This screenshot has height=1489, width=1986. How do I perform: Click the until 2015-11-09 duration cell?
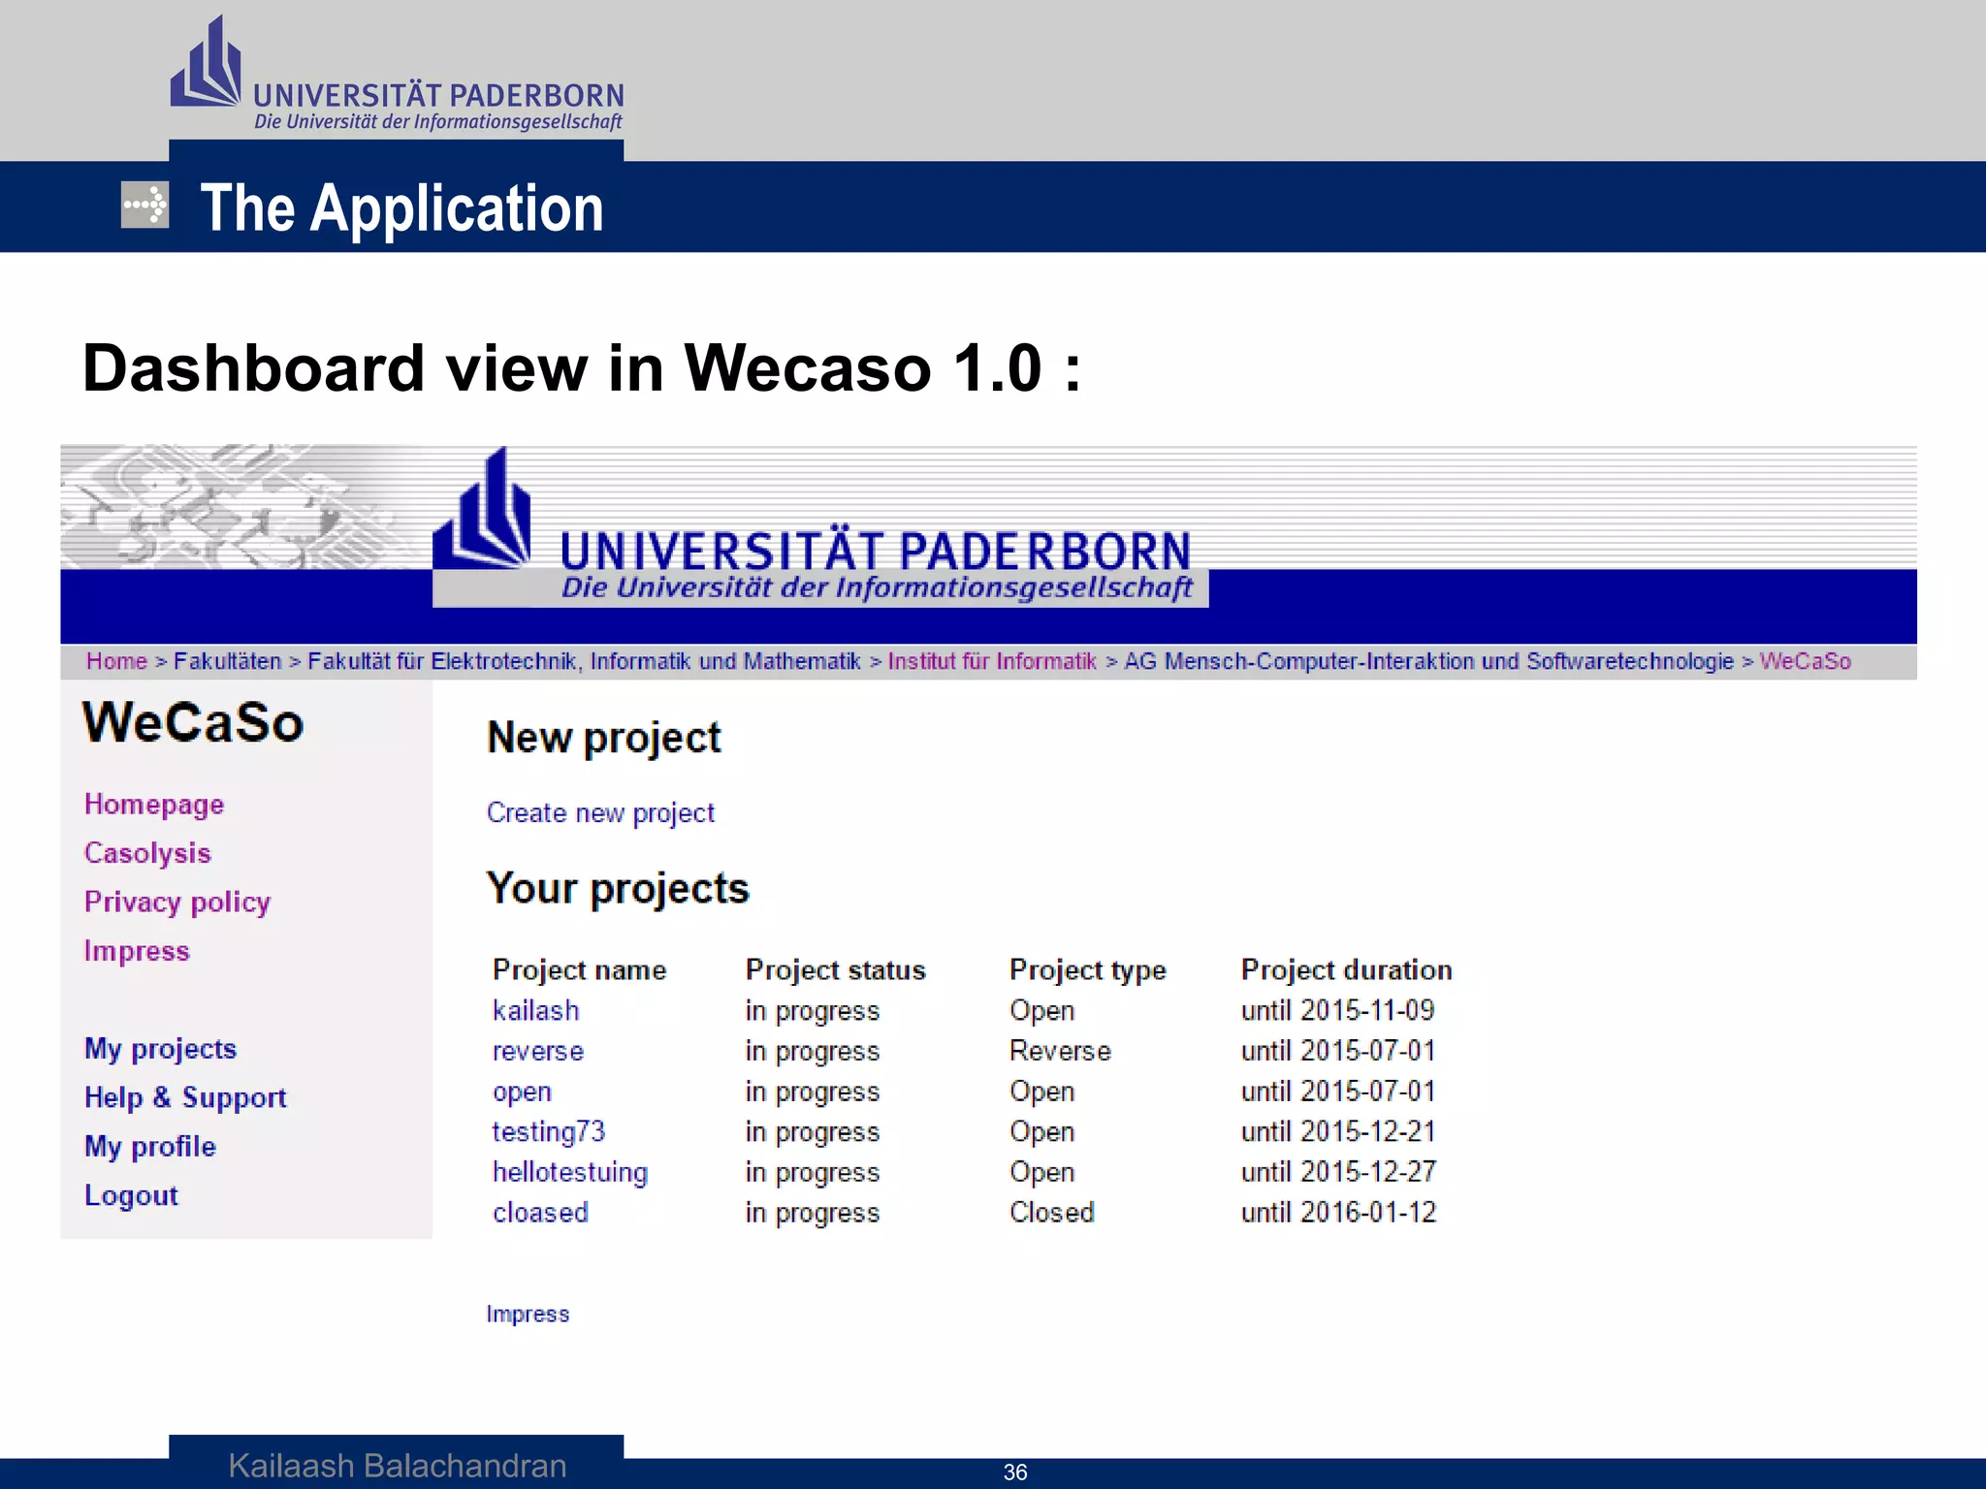point(1337,1011)
